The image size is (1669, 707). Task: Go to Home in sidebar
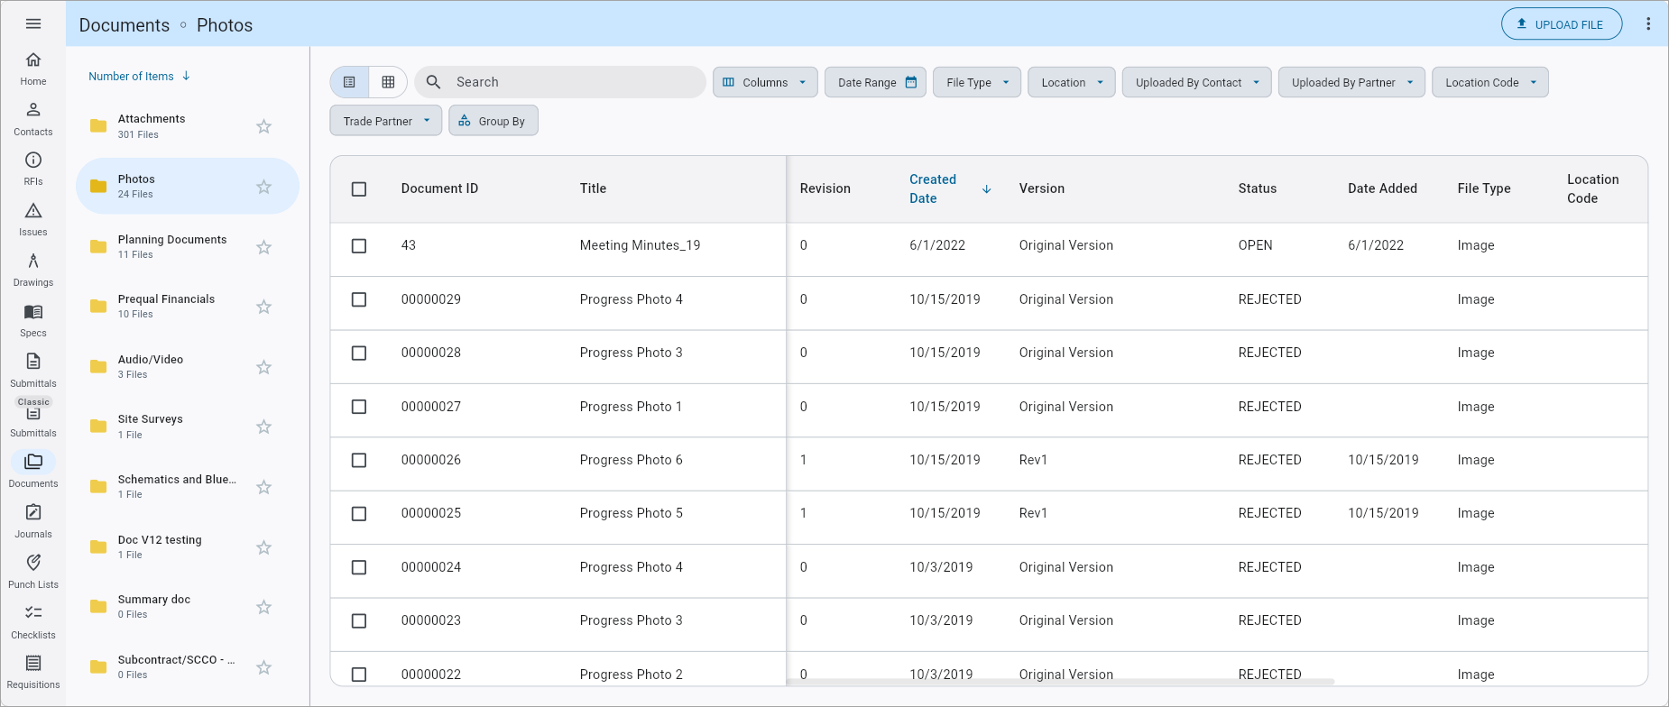pos(33,69)
